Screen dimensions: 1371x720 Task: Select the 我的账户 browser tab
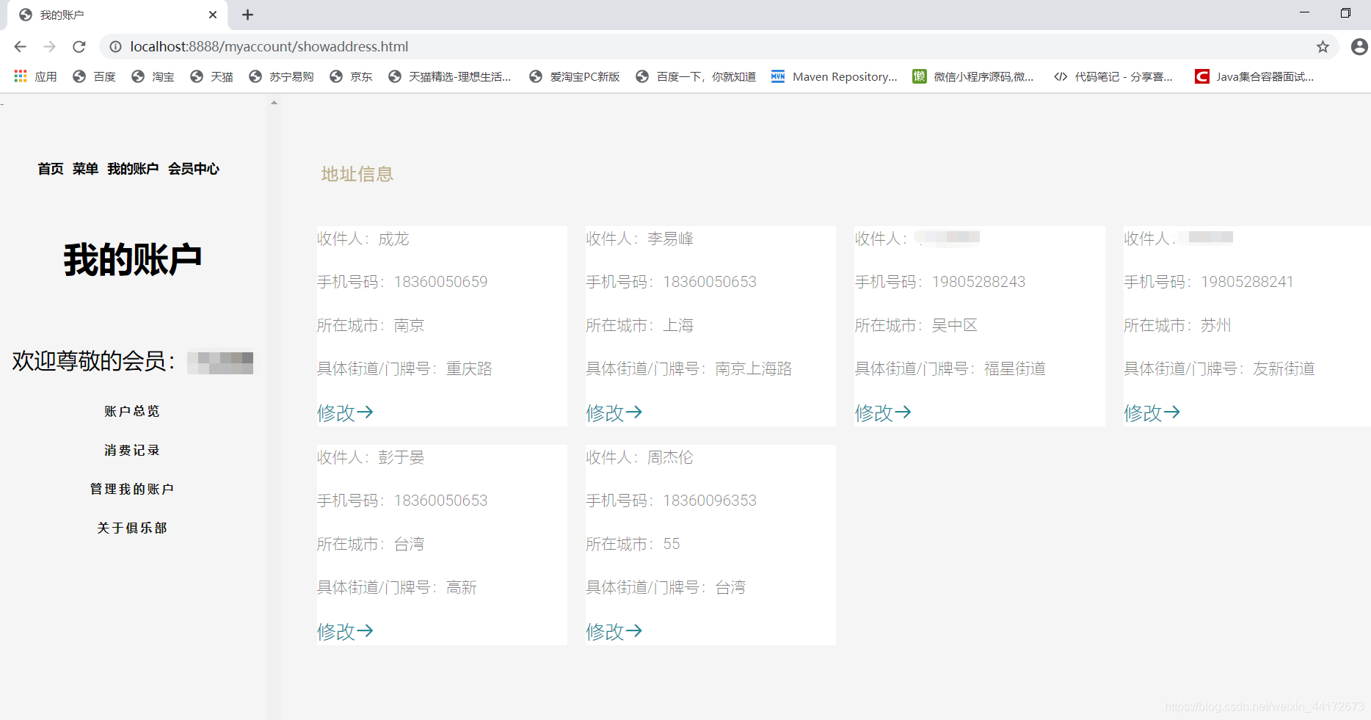117,15
